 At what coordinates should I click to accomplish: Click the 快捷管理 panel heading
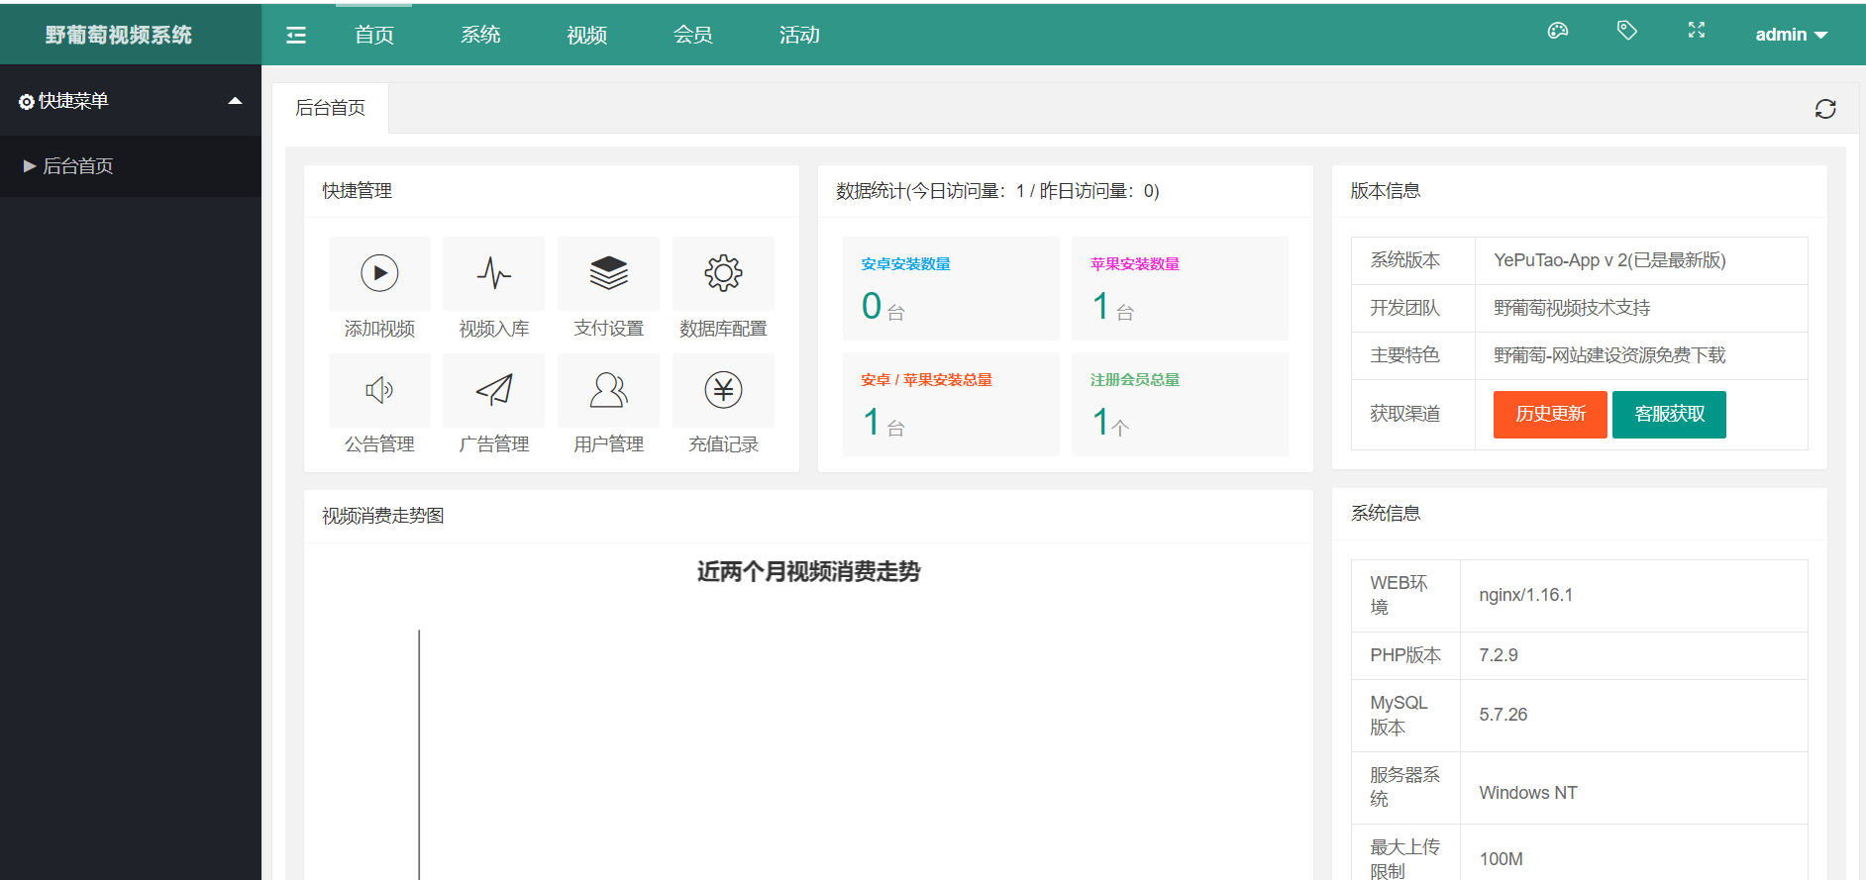pos(358,191)
